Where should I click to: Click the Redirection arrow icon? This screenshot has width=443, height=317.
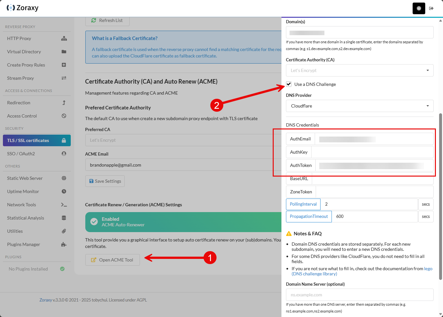pyautogui.click(x=64, y=103)
